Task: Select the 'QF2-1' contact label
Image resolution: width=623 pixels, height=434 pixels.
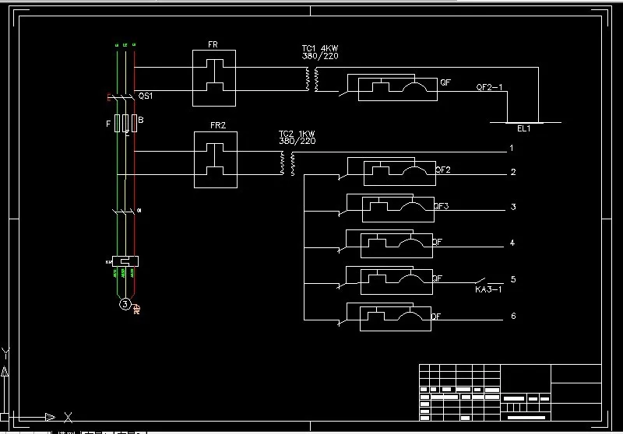Action: coord(490,87)
